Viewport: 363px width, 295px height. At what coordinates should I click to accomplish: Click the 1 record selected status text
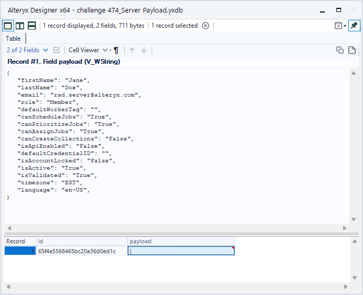point(174,26)
